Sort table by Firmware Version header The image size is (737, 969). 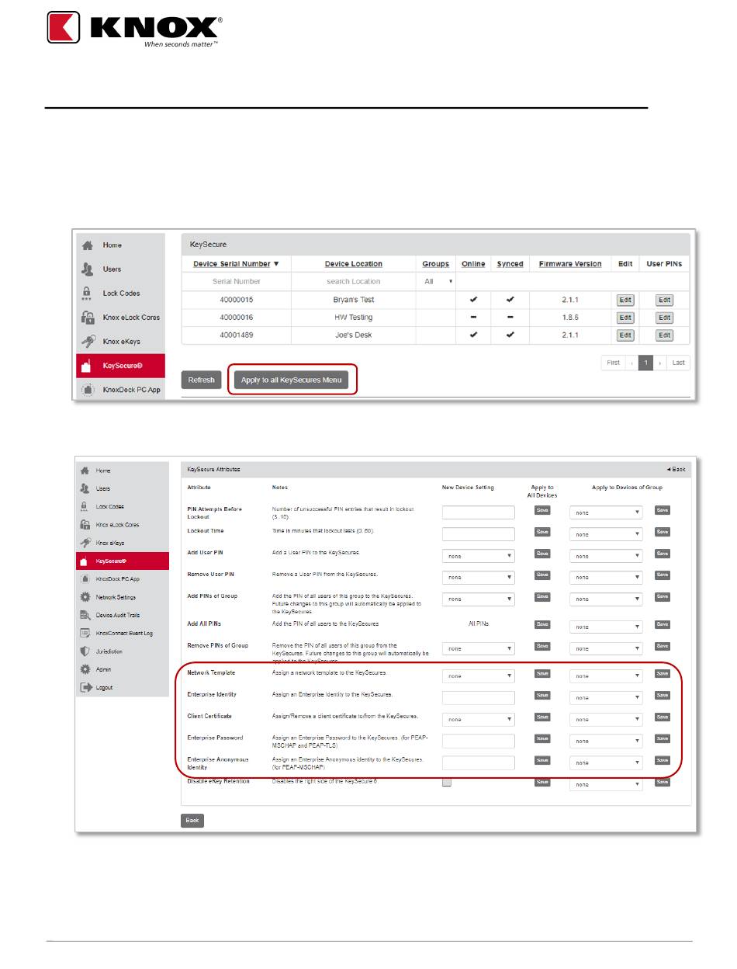(570, 264)
